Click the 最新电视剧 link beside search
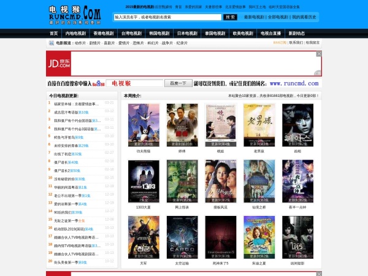This screenshot has width=368, height=276. point(254,17)
